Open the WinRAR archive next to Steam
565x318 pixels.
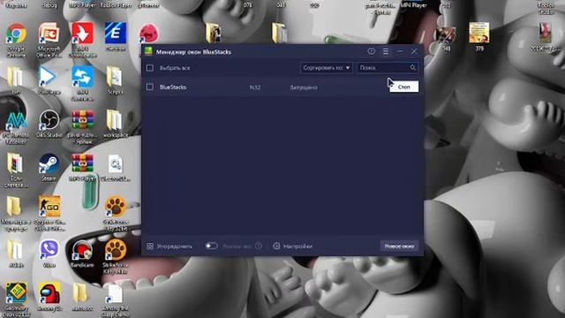click(82, 164)
